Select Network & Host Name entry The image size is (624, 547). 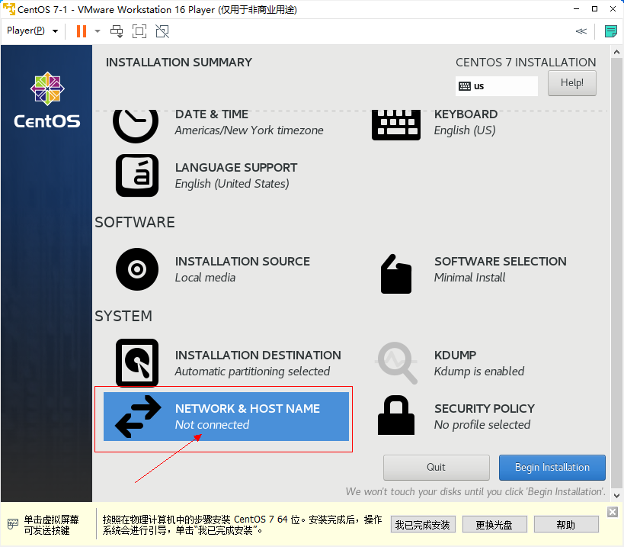click(x=226, y=417)
